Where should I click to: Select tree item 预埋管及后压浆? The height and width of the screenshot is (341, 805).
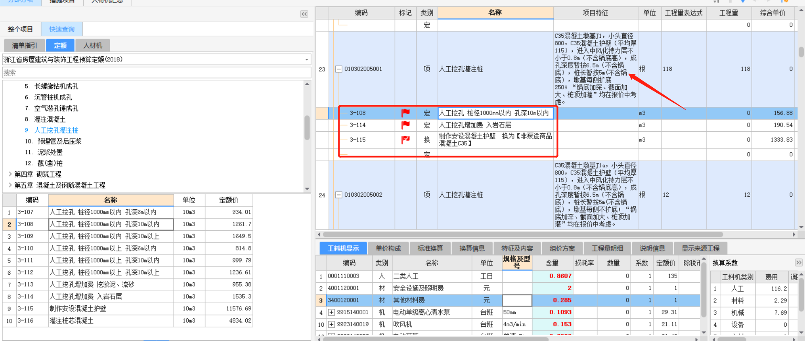[x=60, y=141]
